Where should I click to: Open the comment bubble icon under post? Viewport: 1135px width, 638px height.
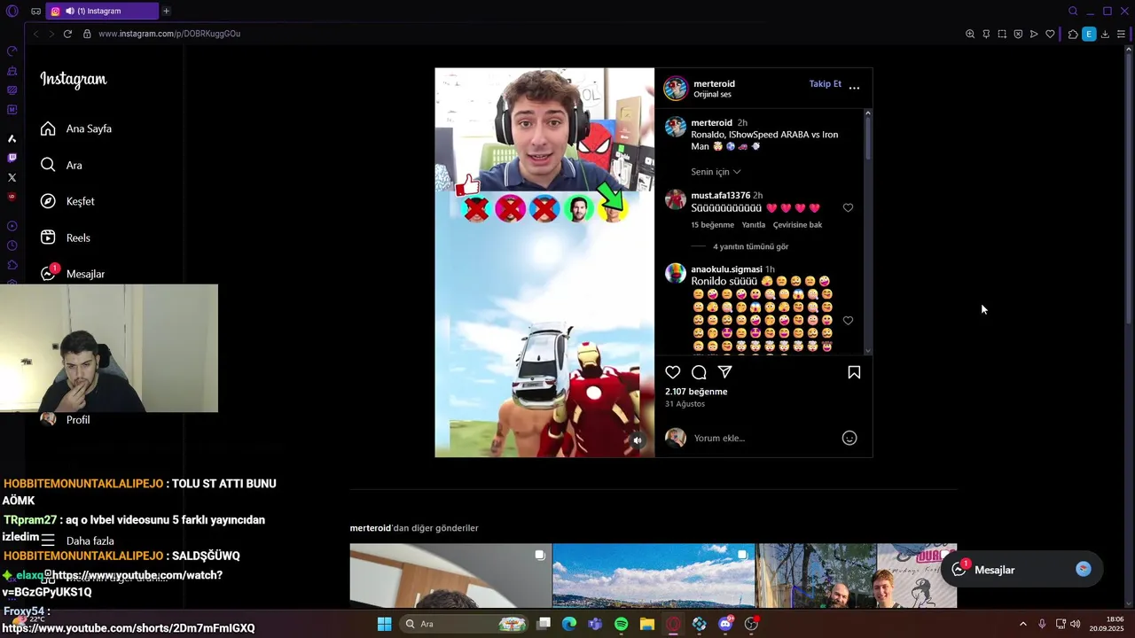699,372
